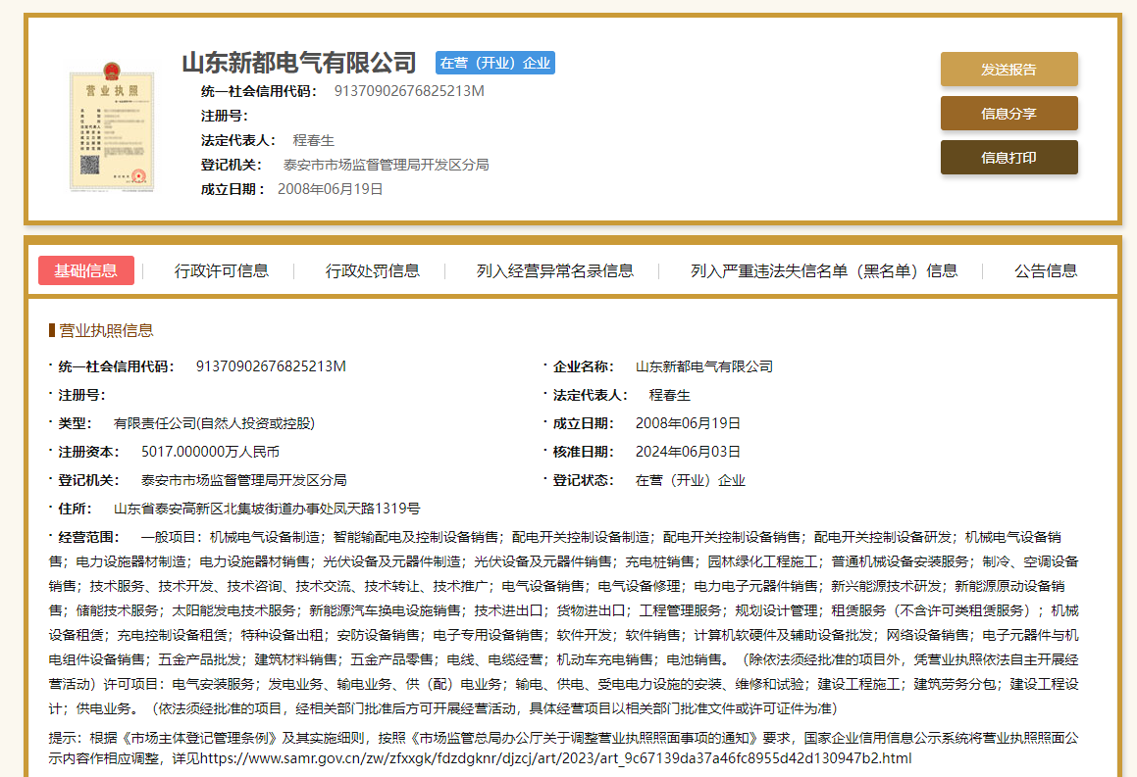The height and width of the screenshot is (777, 1137).
Task: Select the address 山东省泰安高新区北集坡街道办事处凤天路1319号
Action: tap(267, 509)
